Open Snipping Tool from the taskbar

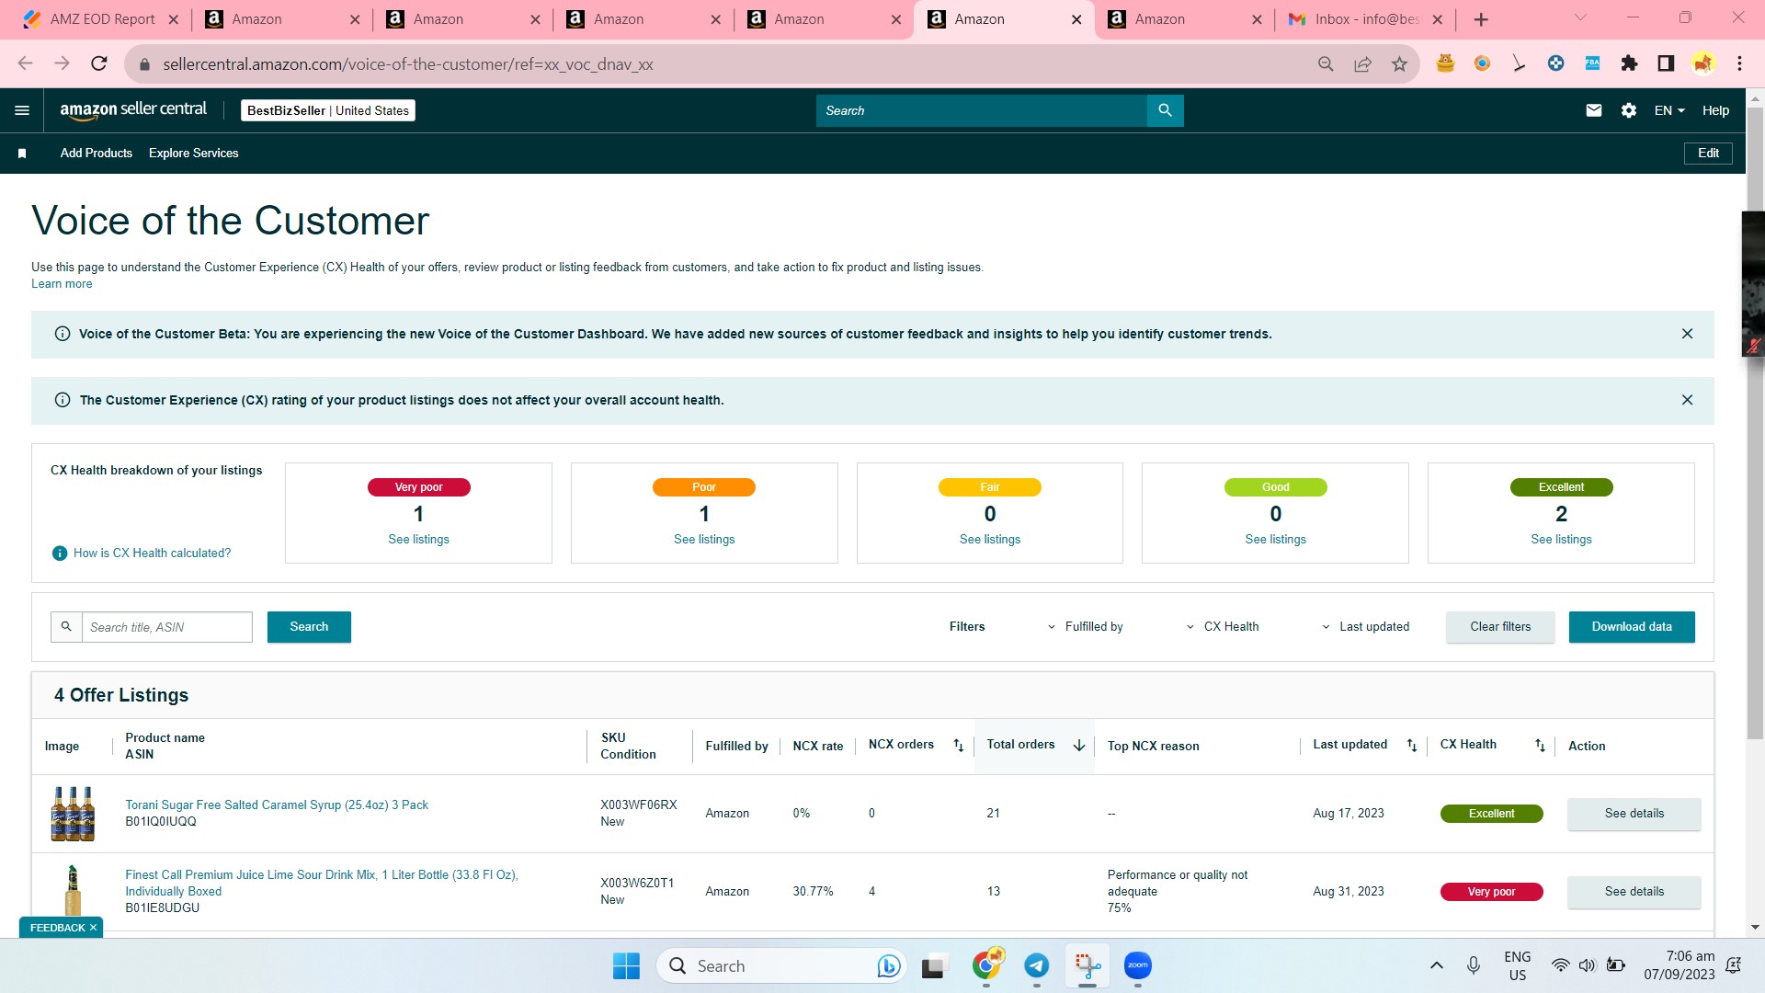click(1087, 965)
